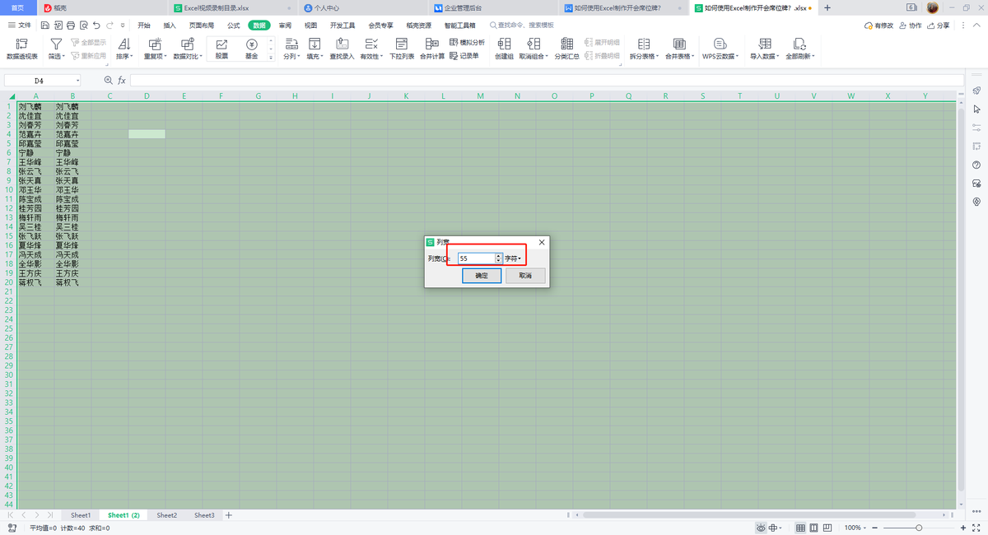Click the 拆分表格 split table icon
Viewport: 988px width, 535px height.
point(643,44)
